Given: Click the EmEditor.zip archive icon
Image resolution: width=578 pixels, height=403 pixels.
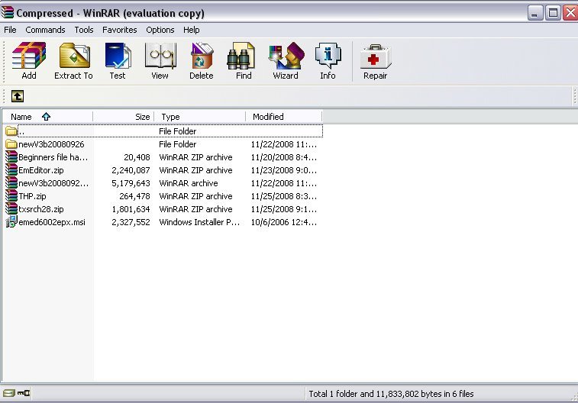Looking at the screenshot, I should pyautogui.click(x=11, y=169).
